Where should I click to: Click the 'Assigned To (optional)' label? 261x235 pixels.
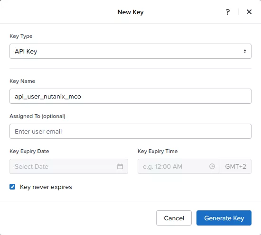pyautogui.click(x=37, y=116)
